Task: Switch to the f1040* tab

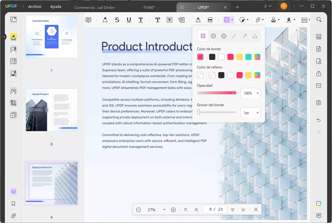Action: [149, 7]
